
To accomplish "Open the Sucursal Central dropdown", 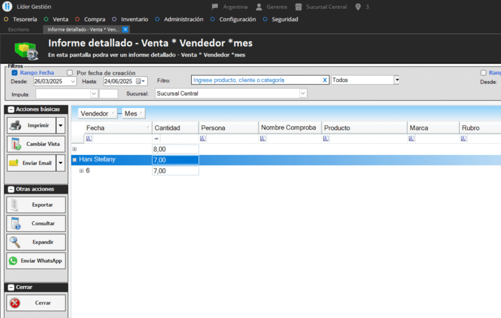I will 303,93.
